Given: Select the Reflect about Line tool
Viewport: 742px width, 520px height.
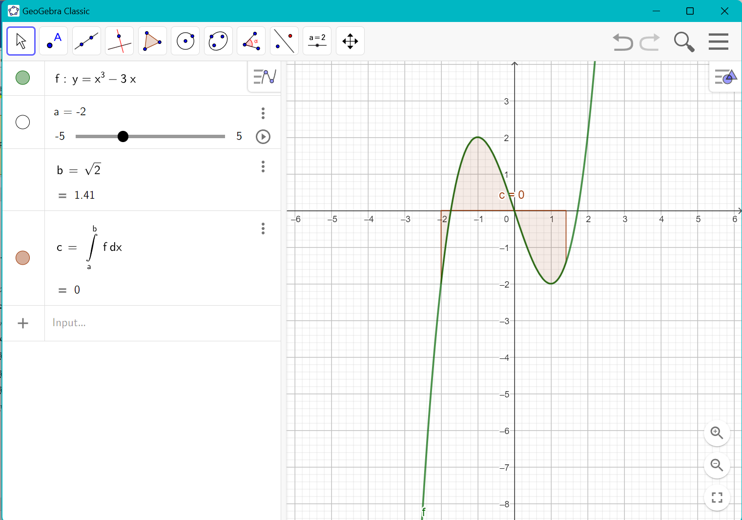Looking at the screenshot, I should pyautogui.click(x=284, y=41).
